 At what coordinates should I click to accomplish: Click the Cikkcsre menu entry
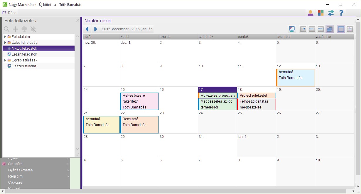pos(15,183)
